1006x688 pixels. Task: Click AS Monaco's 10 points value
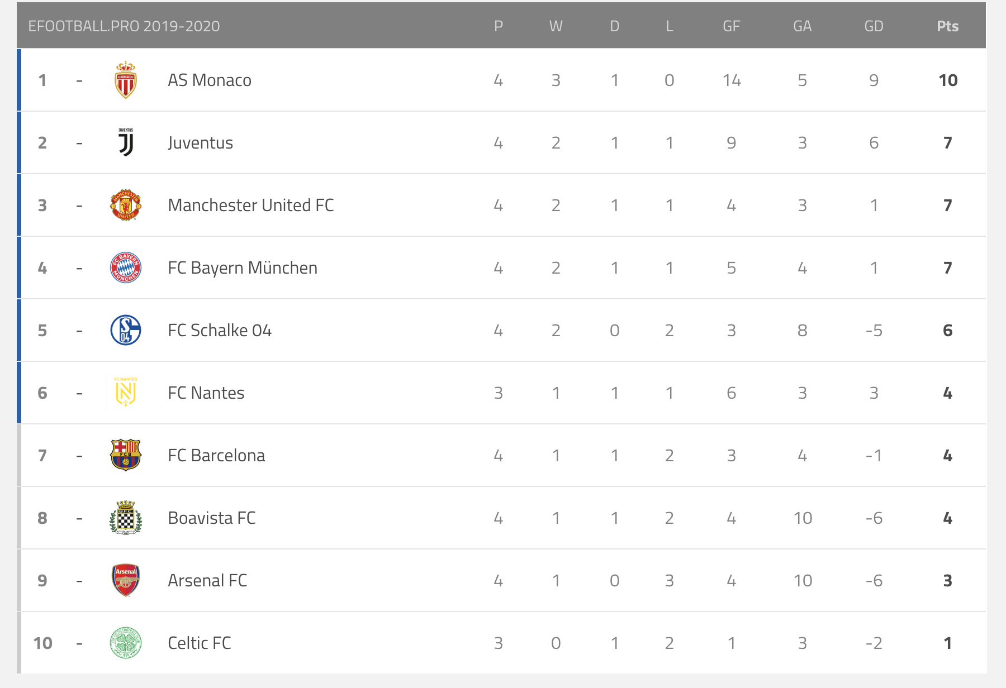click(948, 80)
